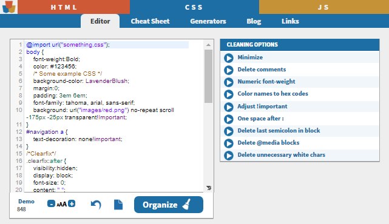Viewport: 389px width, 224px height.
Task: Click the Demo link
Action: coord(26,202)
